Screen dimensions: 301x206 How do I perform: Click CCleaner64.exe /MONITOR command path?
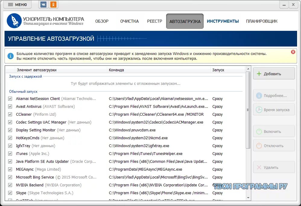point(156,114)
